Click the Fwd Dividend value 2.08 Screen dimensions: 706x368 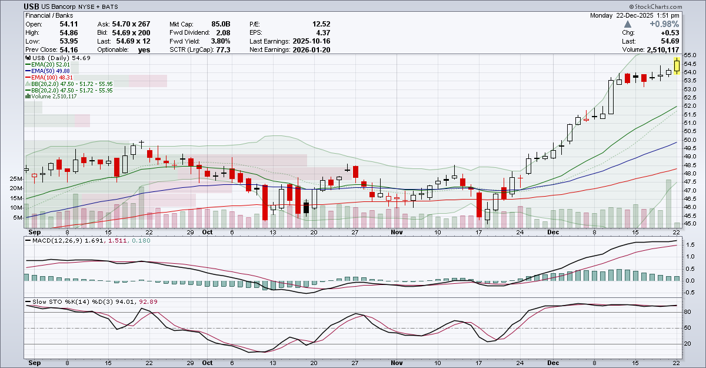222,33
